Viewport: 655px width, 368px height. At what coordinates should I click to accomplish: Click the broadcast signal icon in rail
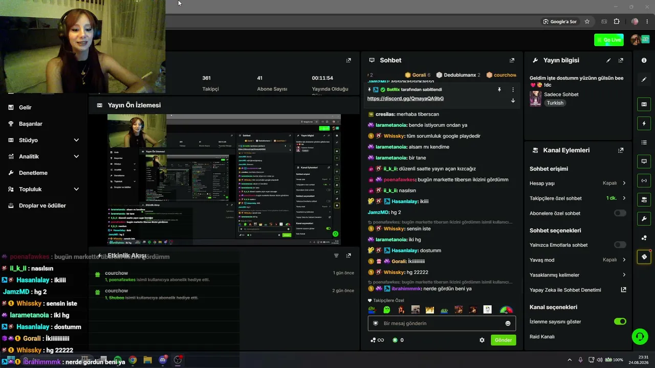644,180
